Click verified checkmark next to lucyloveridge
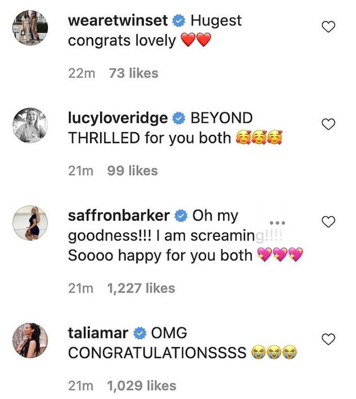 [178, 119]
